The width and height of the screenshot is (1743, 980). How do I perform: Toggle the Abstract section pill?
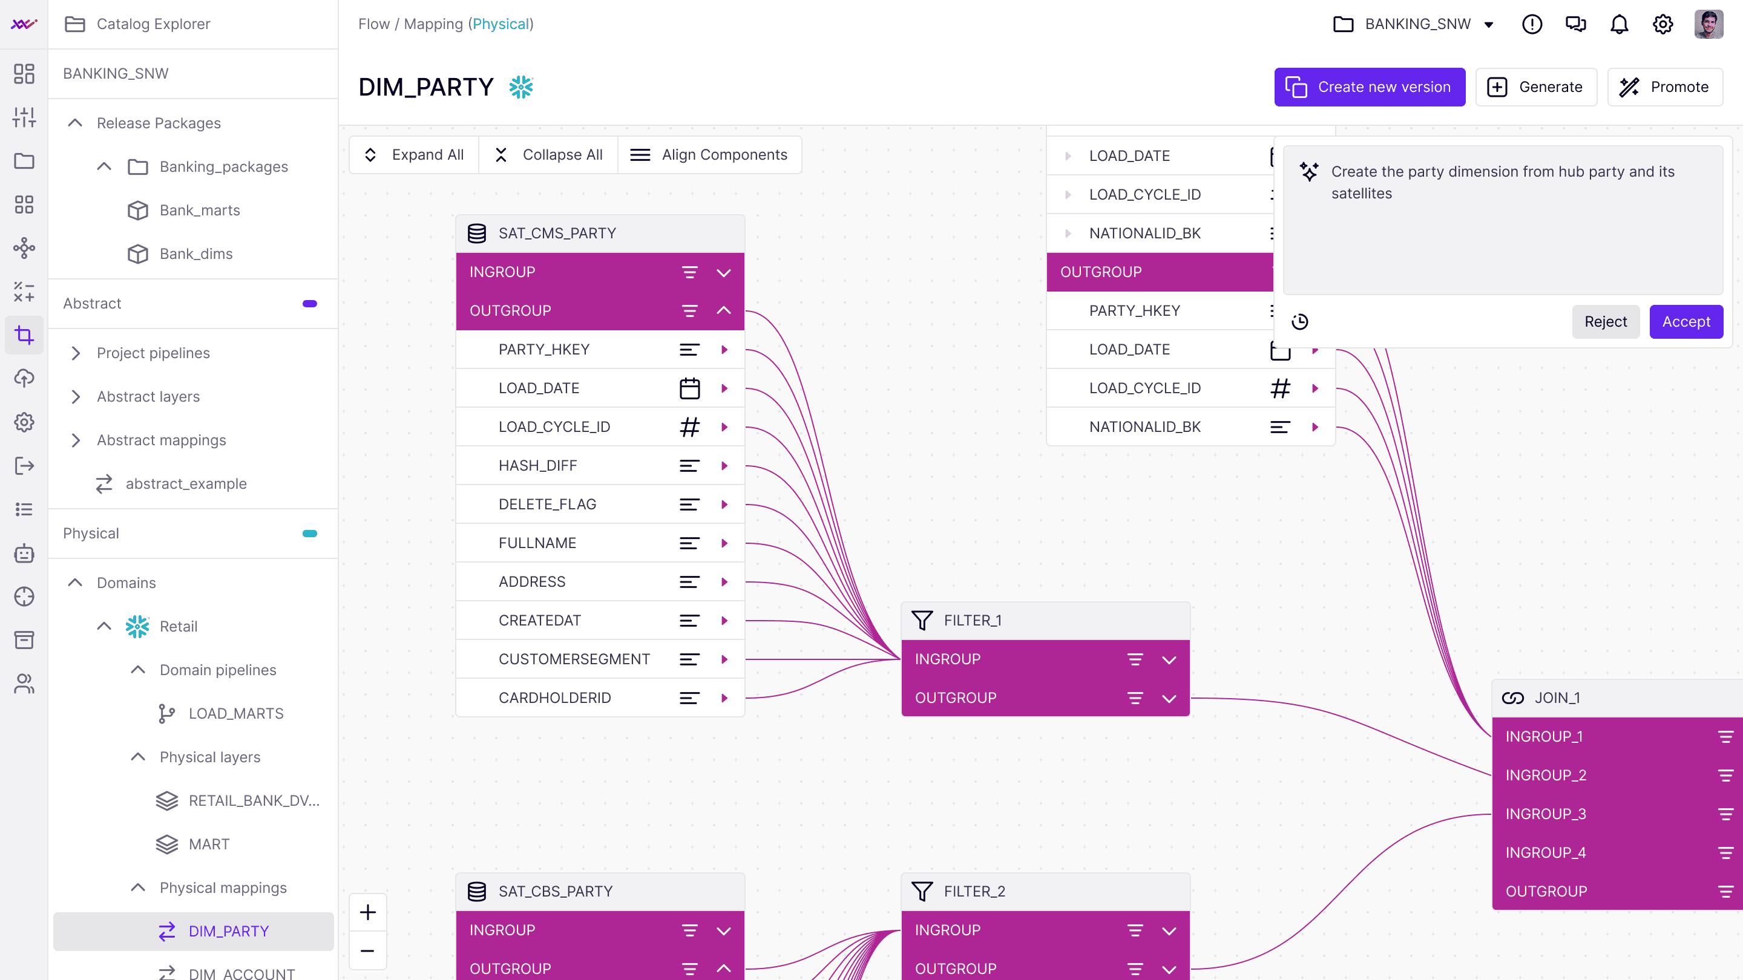310,304
